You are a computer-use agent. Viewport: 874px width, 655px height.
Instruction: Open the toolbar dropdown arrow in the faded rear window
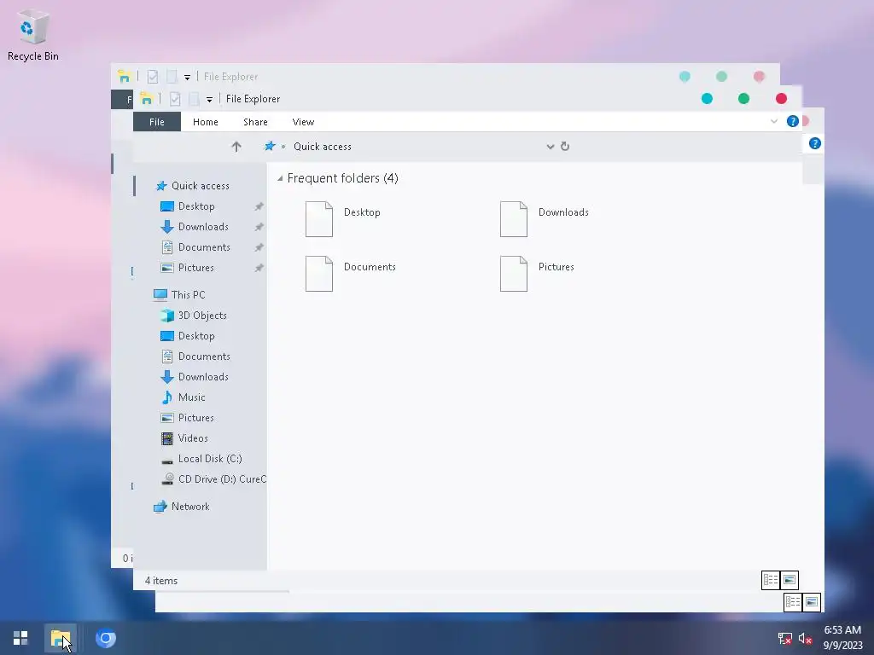click(x=187, y=77)
